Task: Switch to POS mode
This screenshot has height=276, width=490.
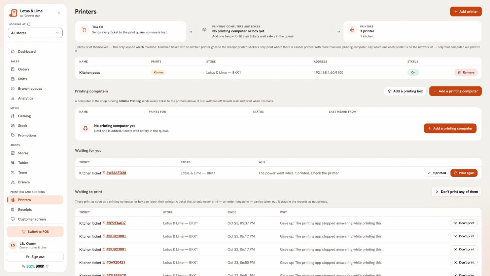Action: coord(35,232)
